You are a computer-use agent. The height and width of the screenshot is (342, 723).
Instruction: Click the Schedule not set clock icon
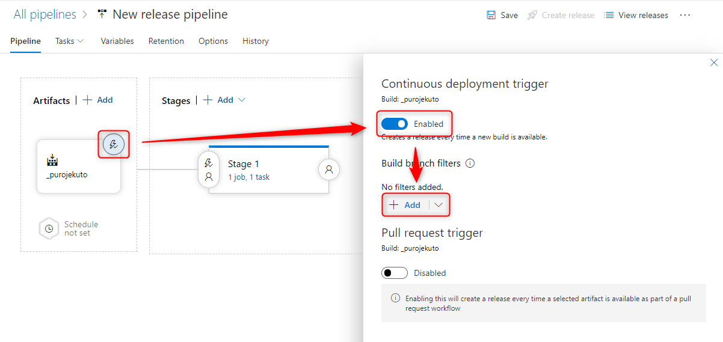49,228
